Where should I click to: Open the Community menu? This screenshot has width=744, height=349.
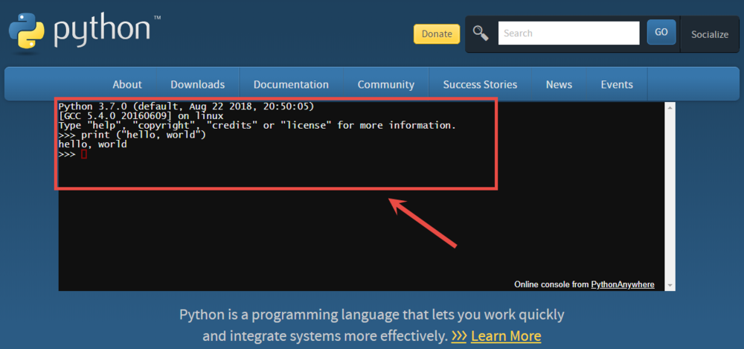click(x=385, y=84)
